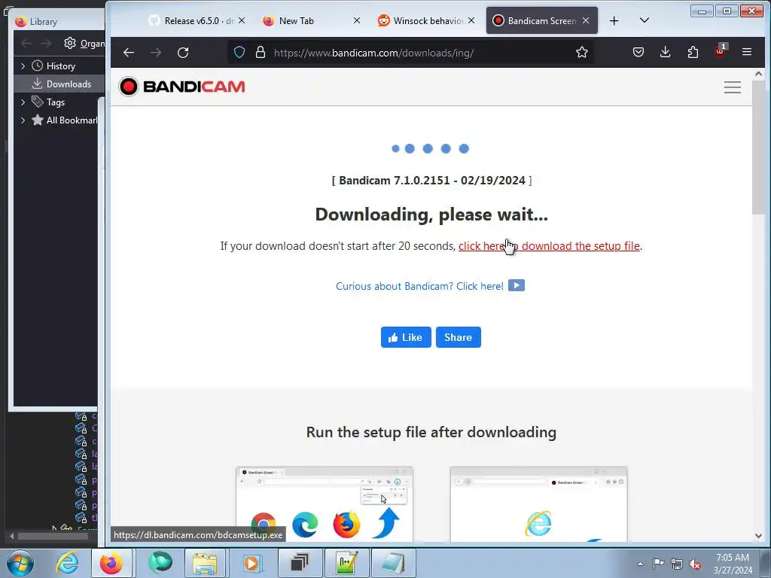The height and width of the screenshot is (578, 771).
Task: Open the Firefox downloads panel
Action: click(666, 52)
